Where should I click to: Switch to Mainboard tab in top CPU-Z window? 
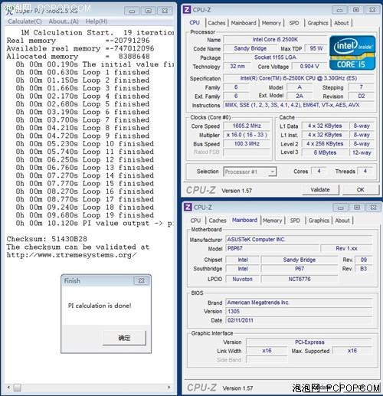[244, 23]
